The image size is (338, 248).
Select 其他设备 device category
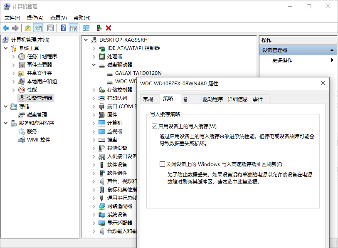pos(117,148)
